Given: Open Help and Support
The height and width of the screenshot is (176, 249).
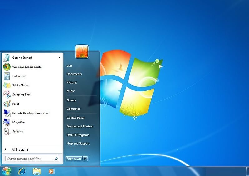Looking at the screenshot, I should (x=78, y=144).
